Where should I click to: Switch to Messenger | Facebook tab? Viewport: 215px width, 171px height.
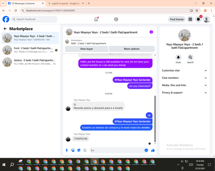(26, 3)
